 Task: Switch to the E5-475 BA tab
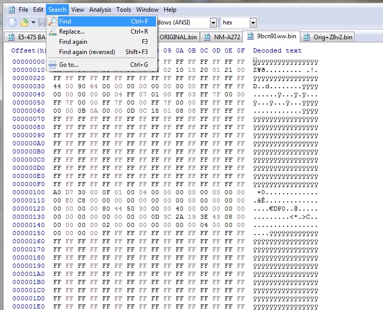click(25, 37)
